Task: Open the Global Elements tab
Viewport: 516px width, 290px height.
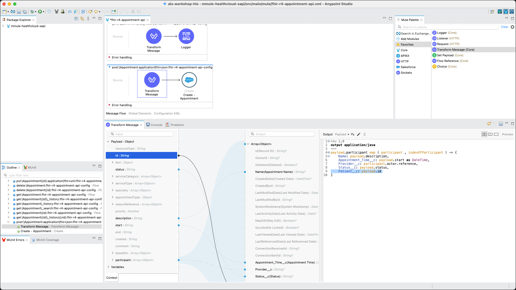Action: tap(140, 113)
